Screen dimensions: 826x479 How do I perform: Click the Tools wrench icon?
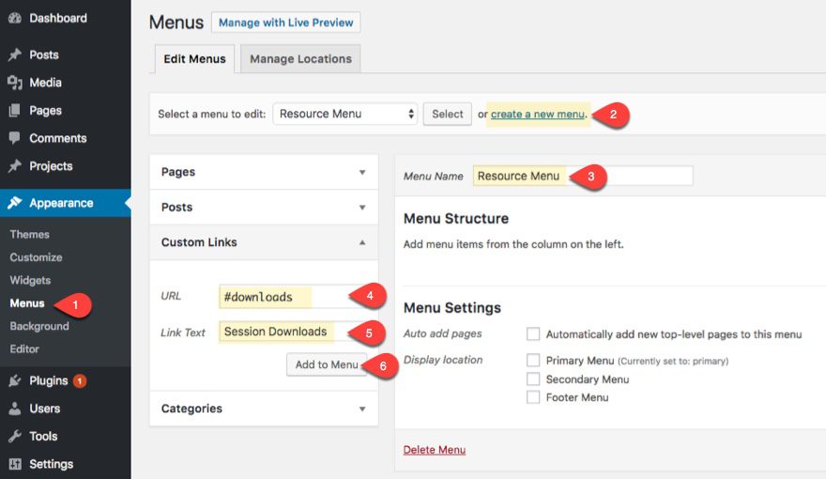(x=15, y=437)
